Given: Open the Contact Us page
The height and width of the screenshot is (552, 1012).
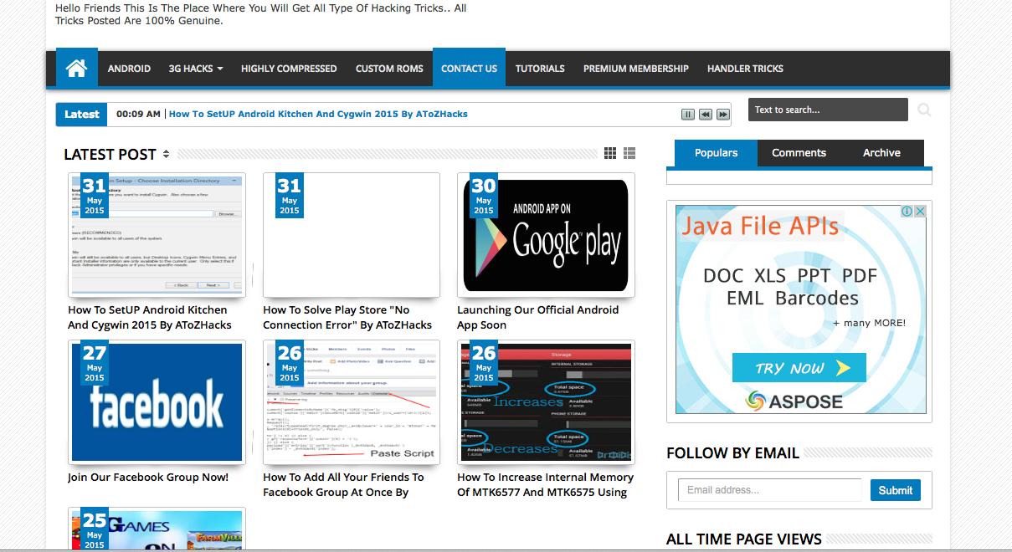Looking at the screenshot, I should coord(469,69).
